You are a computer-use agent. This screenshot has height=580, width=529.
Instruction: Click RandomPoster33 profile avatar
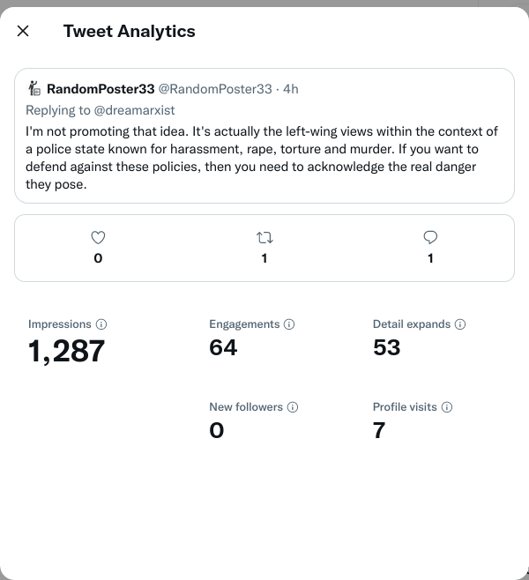35,88
